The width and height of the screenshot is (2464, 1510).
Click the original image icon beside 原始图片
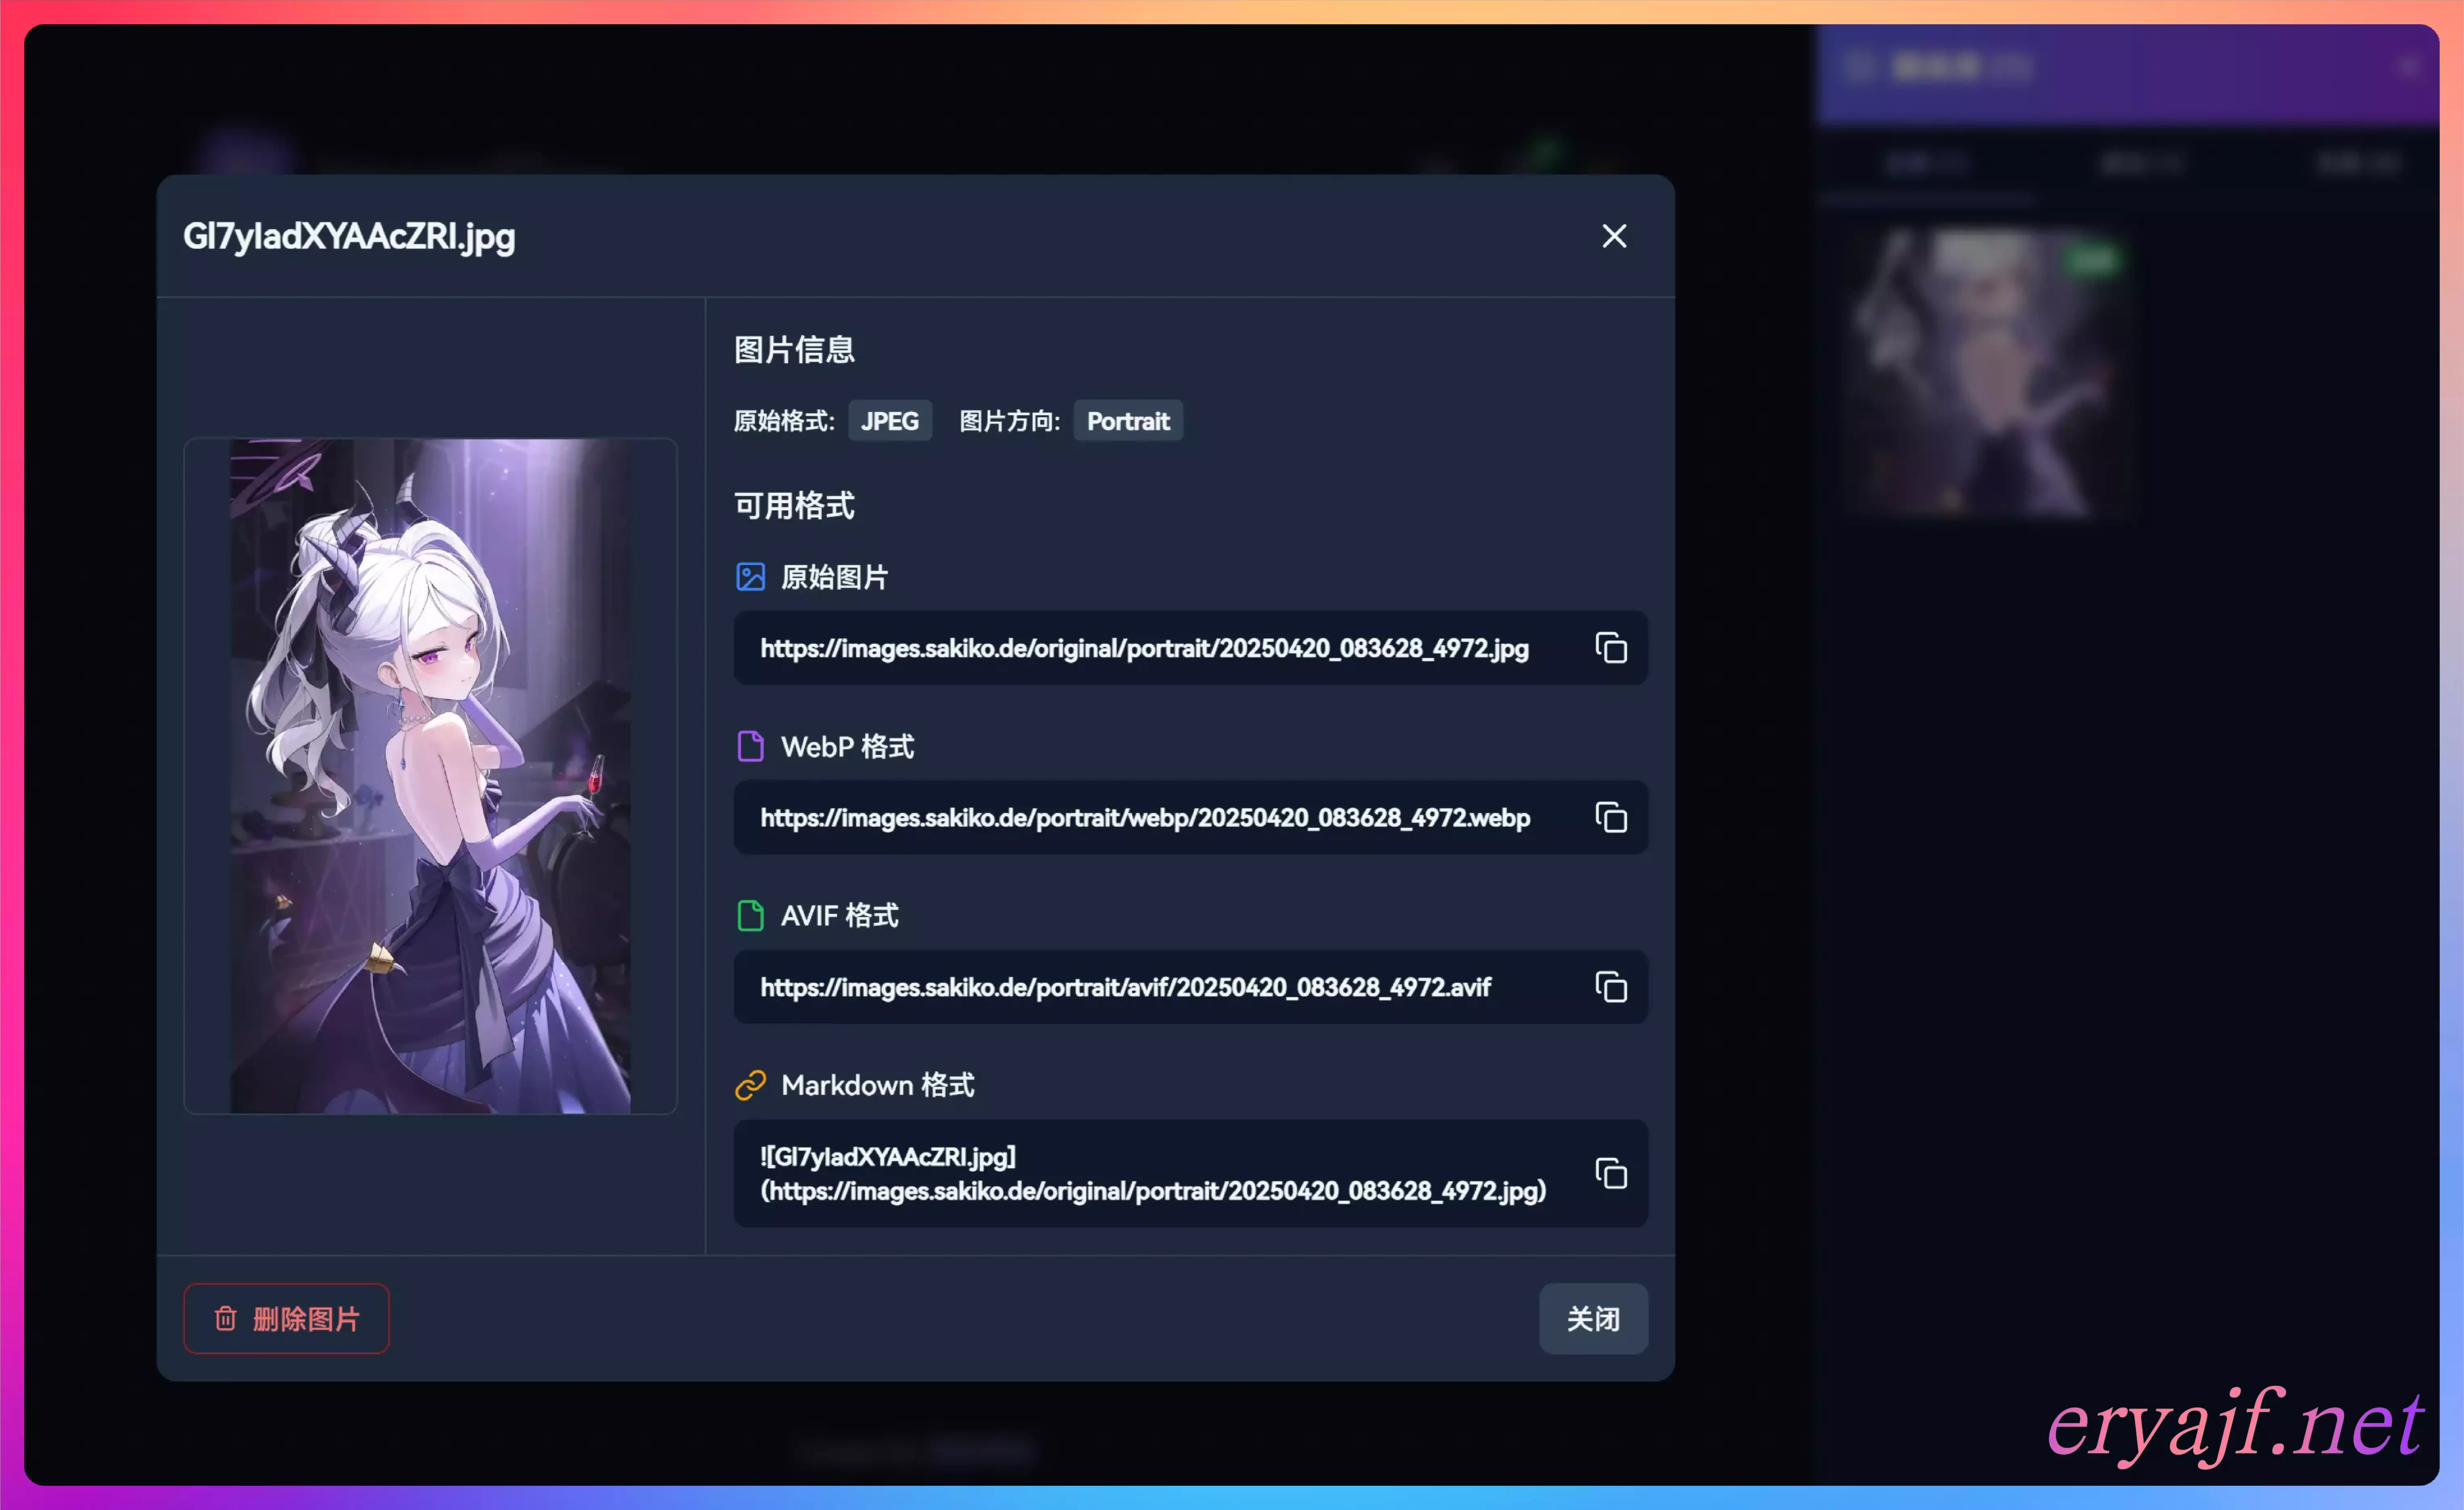click(750, 577)
